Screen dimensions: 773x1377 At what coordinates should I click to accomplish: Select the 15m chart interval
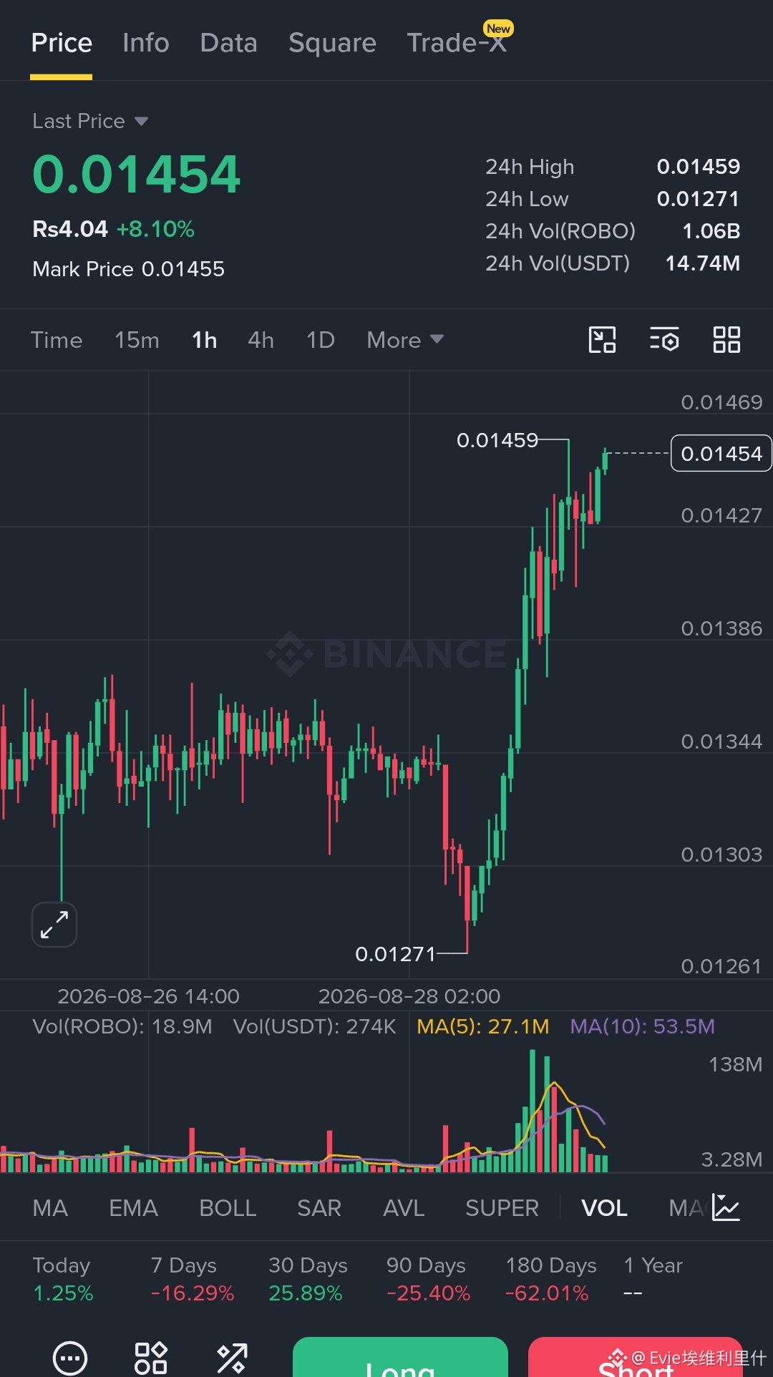tap(137, 340)
